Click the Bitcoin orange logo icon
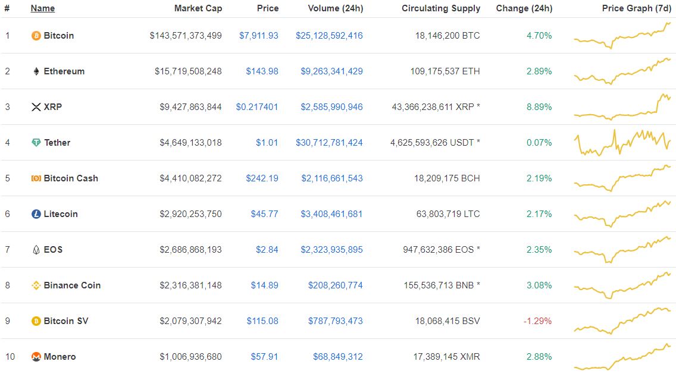The height and width of the screenshot is (374, 676). 36,36
